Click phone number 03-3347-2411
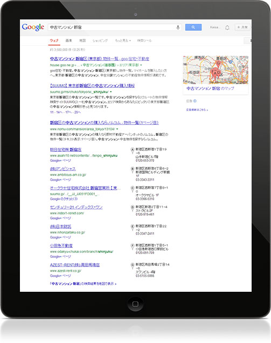Image resolution: width=271 pixels, height=343 pixels. tap(145, 234)
